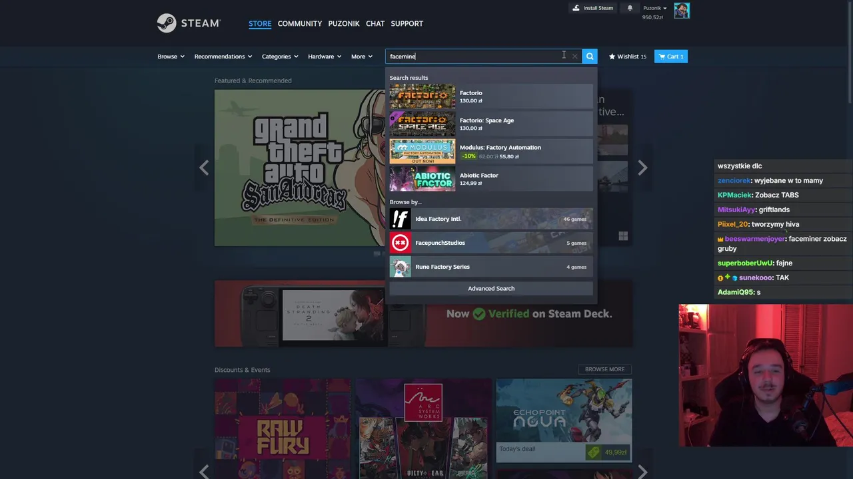Open the Wishlist 15 link
The width and height of the screenshot is (853, 479).
pyautogui.click(x=628, y=57)
